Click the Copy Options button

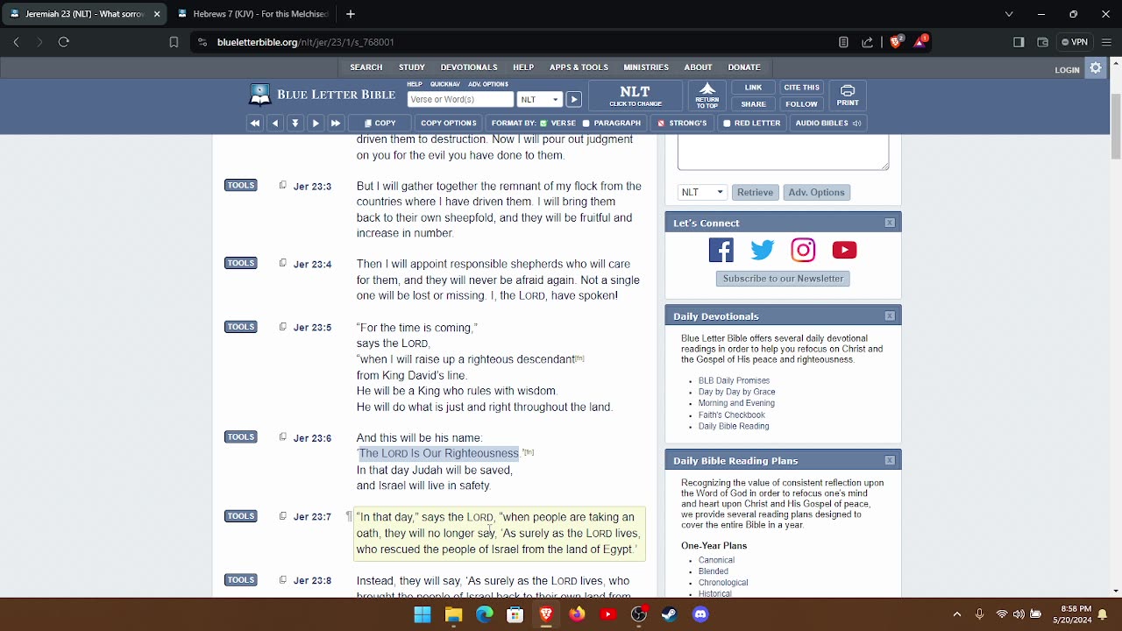click(449, 124)
